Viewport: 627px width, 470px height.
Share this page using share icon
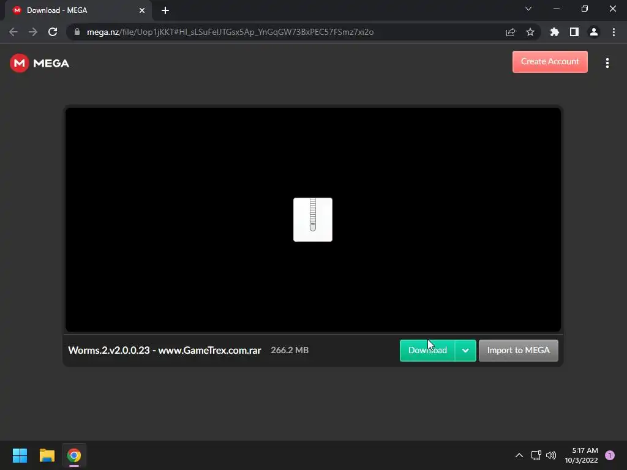click(511, 32)
